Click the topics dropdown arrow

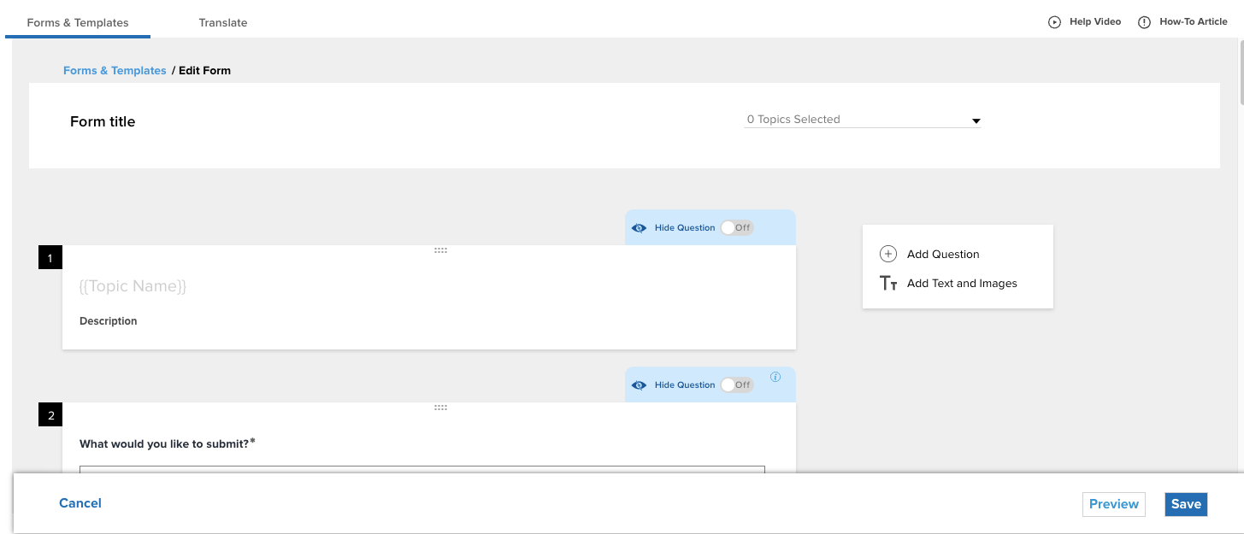(x=976, y=121)
